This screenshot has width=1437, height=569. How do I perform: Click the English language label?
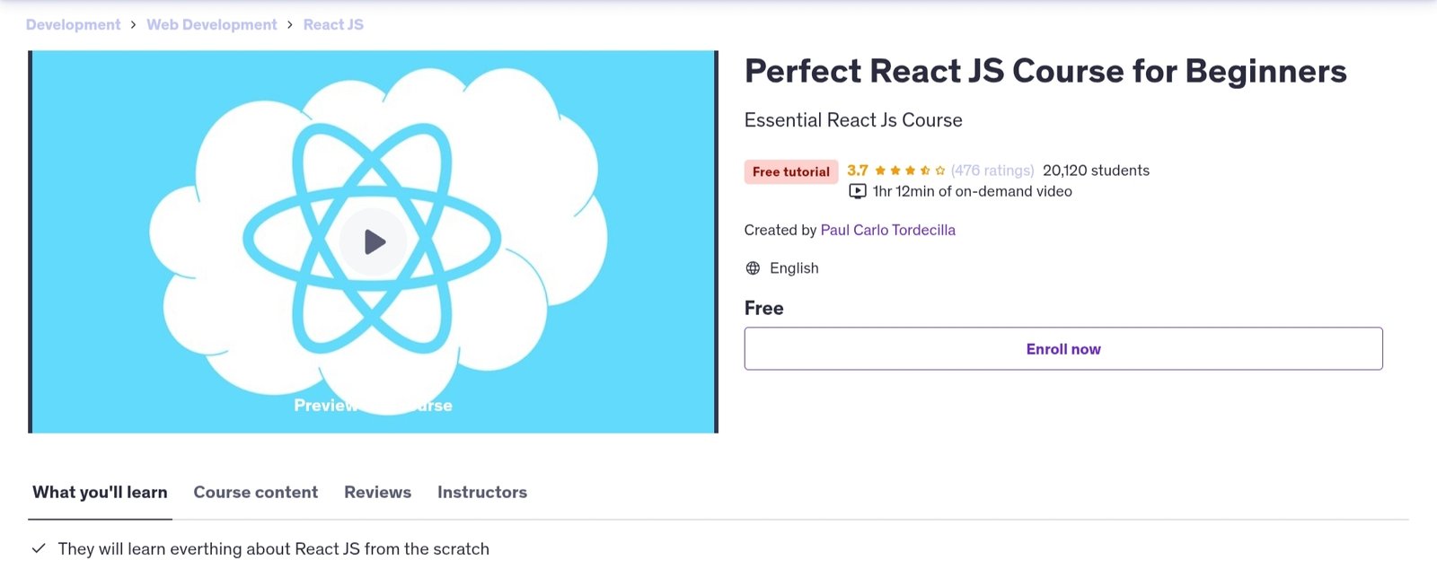(x=794, y=268)
